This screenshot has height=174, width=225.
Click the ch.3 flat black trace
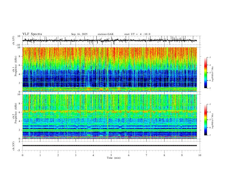[110, 146]
